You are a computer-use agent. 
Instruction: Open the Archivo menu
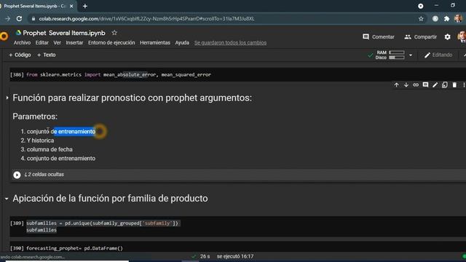click(22, 43)
